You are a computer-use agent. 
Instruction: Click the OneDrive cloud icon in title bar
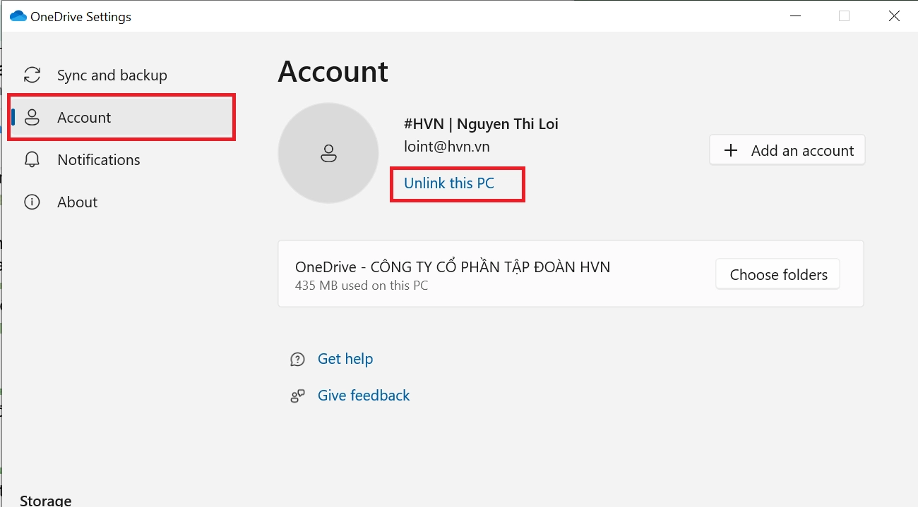pos(18,16)
